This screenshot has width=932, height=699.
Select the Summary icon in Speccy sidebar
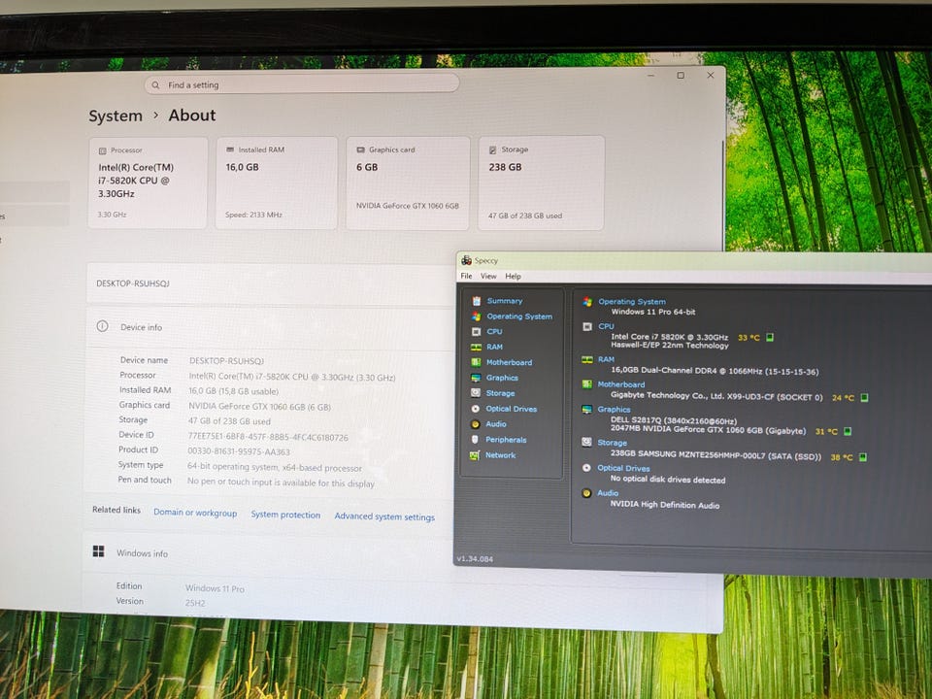click(477, 301)
